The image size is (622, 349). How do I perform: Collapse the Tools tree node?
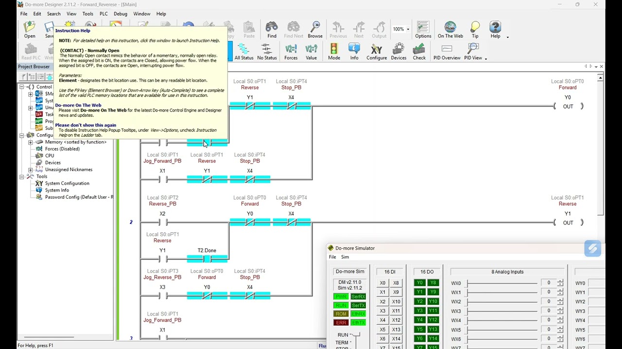click(x=22, y=176)
